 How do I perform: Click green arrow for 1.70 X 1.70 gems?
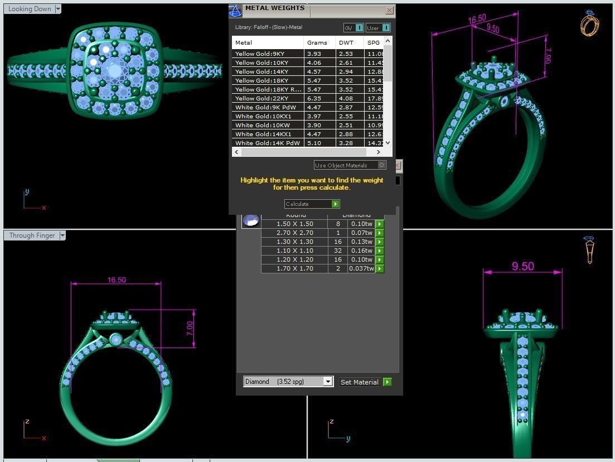(380, 269)
